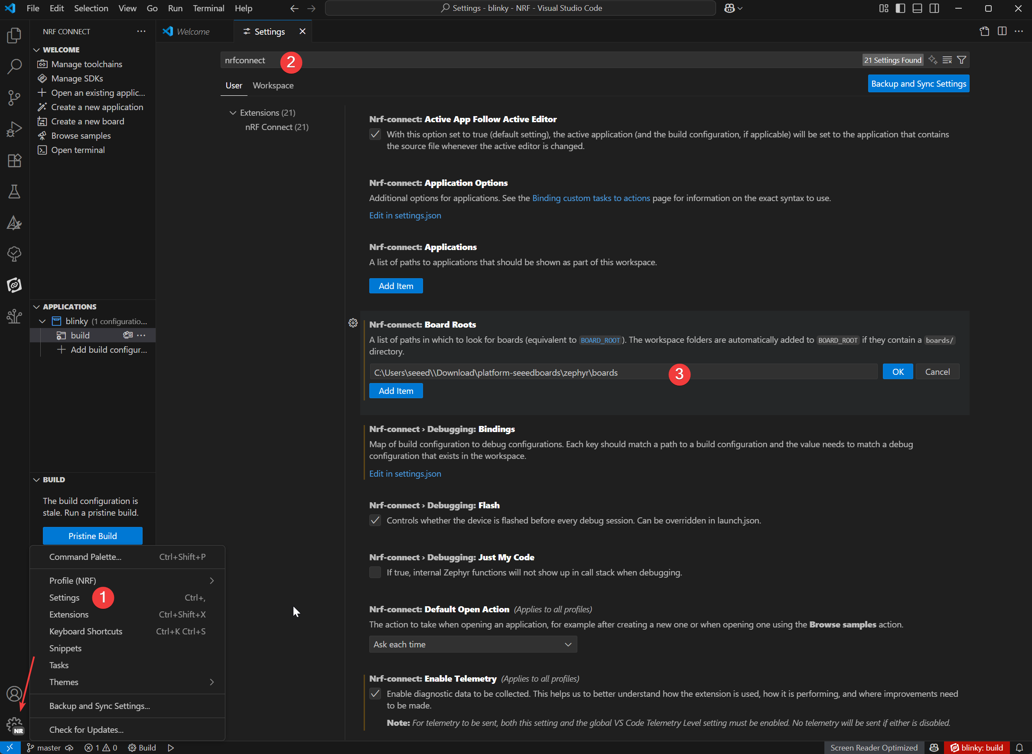The width and height of the screenshot is (1032, 754).
Task: Switch to the Workspace settings tab
Action: click(273, 85)
